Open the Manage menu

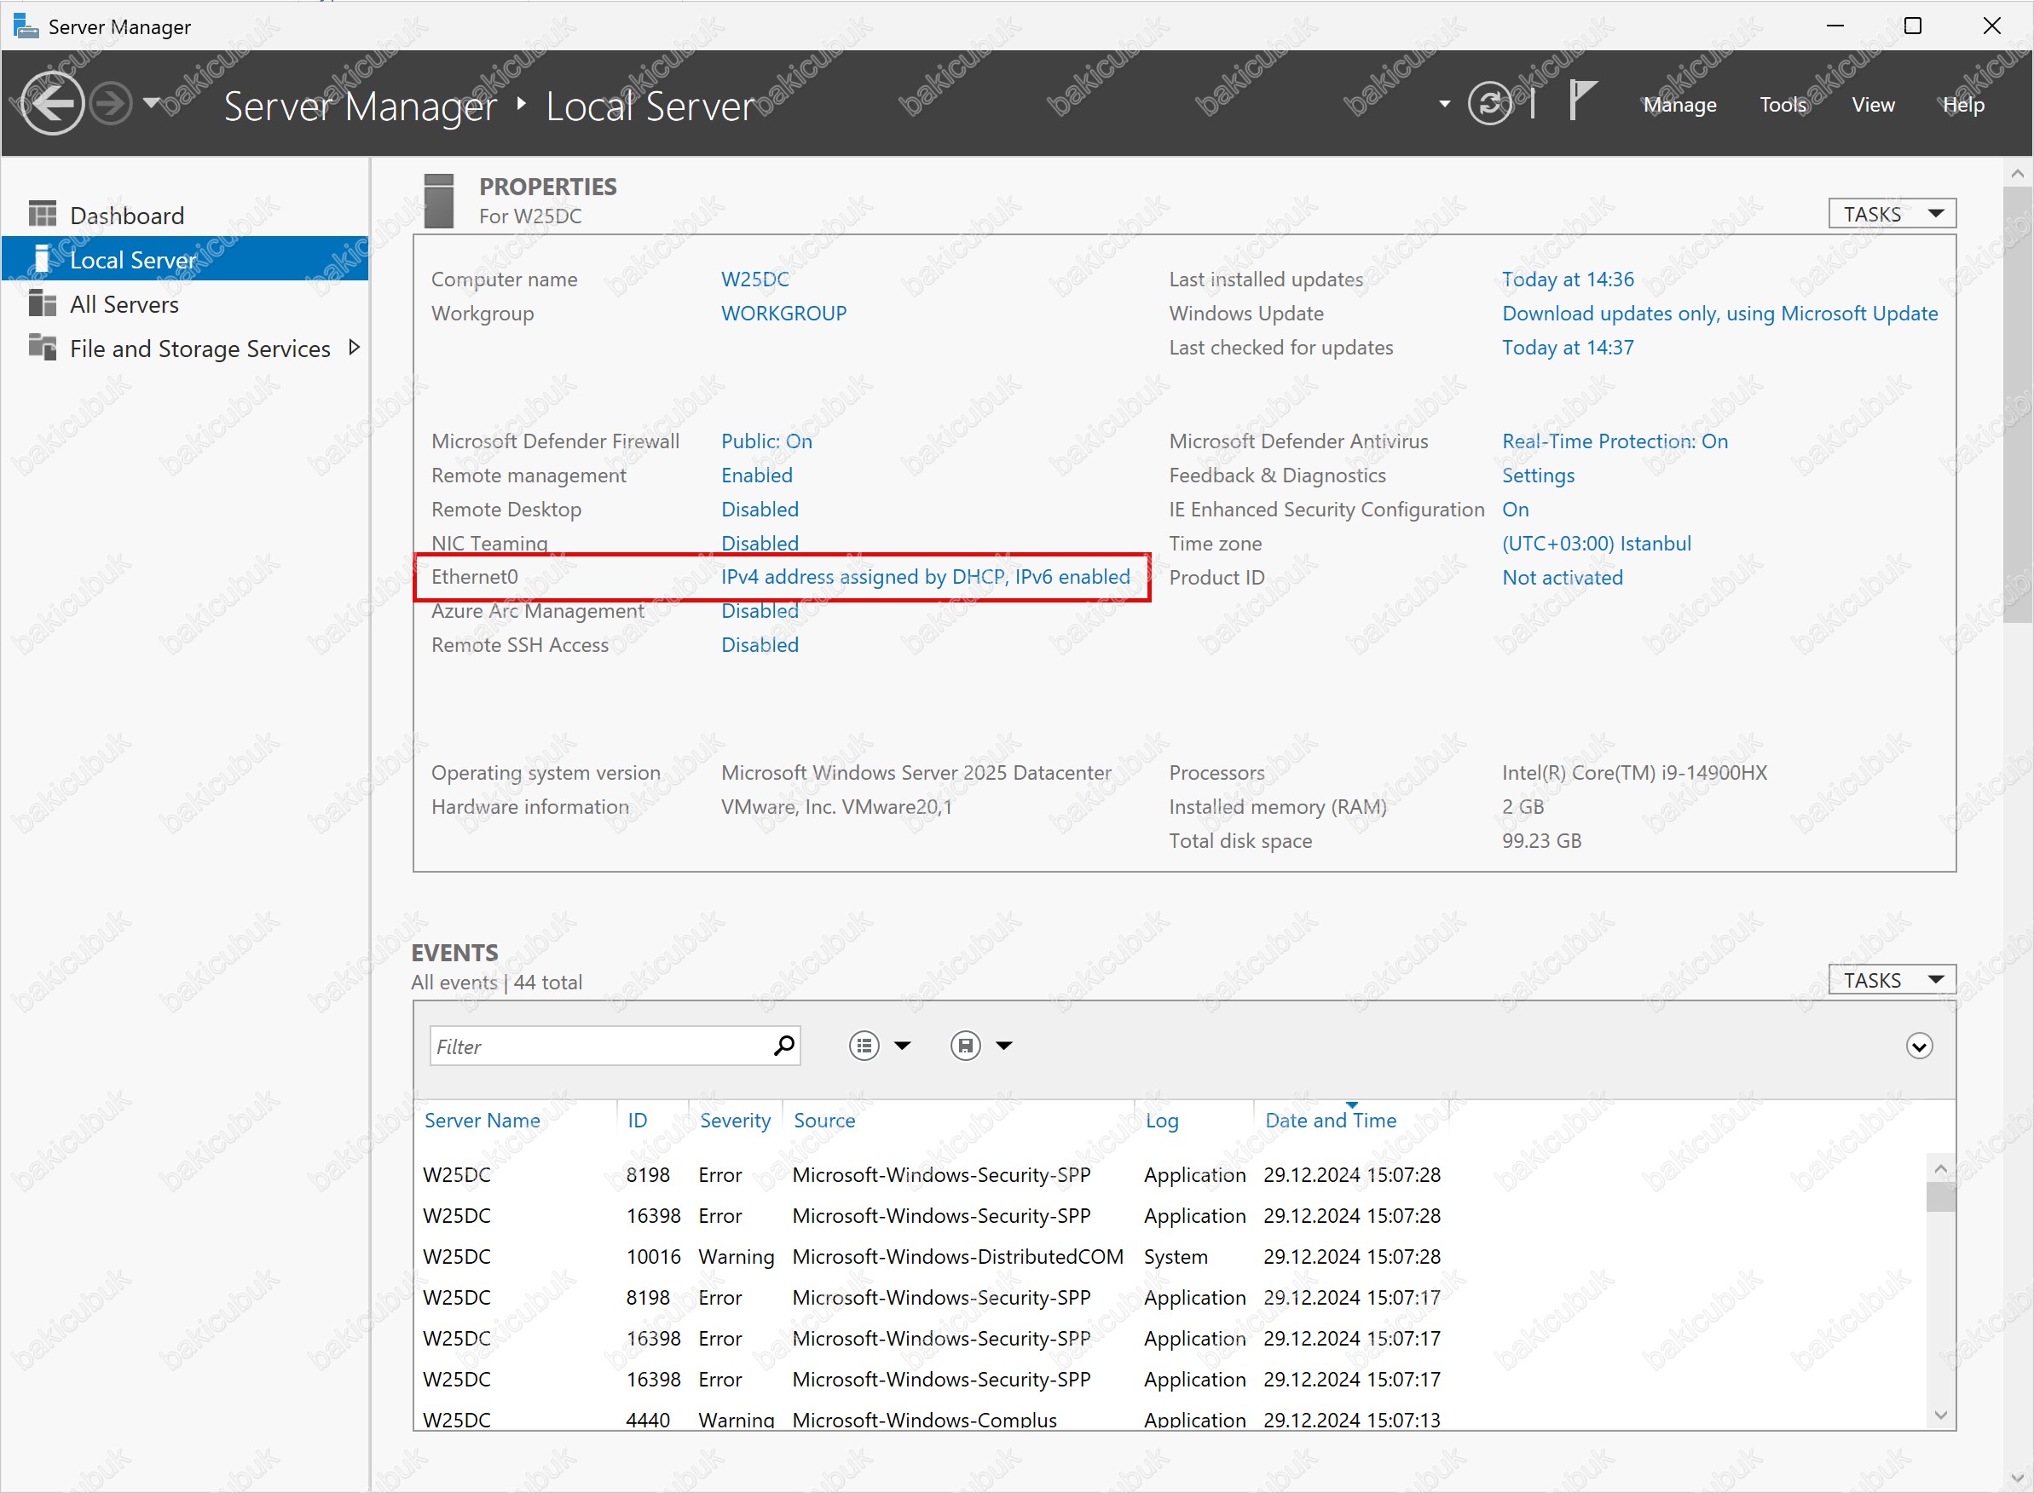(1679, 105)
